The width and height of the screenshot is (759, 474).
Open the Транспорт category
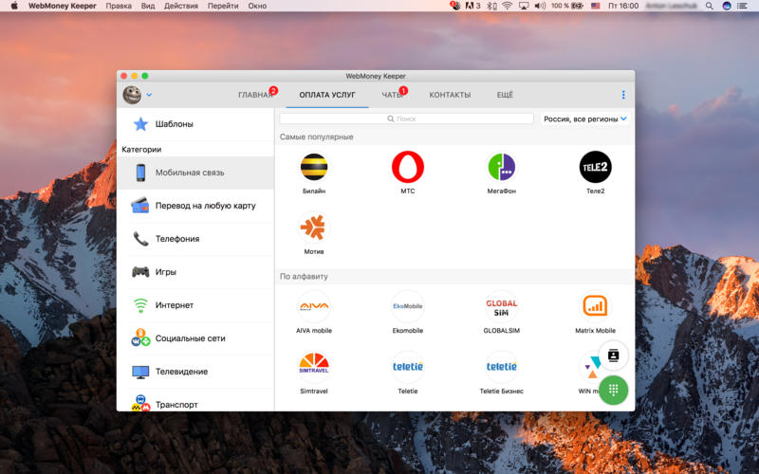point(195,401)
